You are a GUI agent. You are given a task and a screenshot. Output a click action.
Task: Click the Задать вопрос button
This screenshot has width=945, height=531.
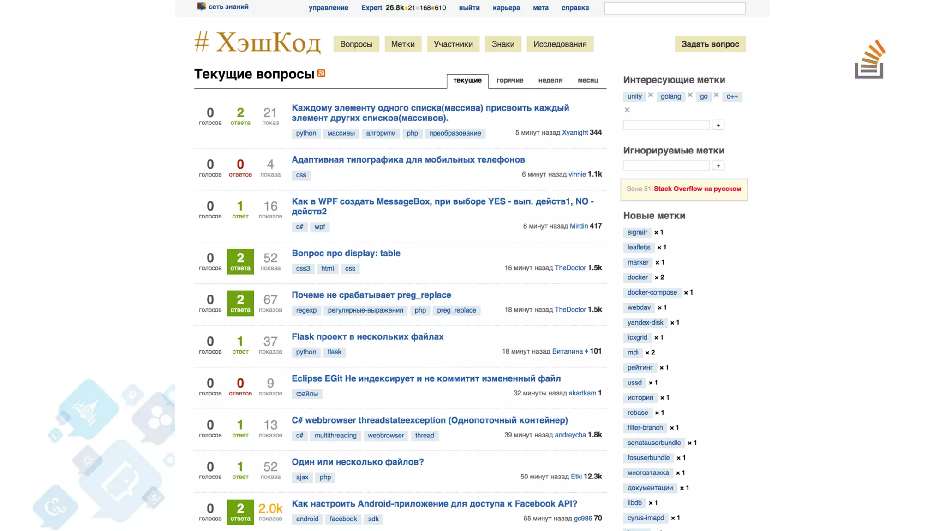coord(710,44)
